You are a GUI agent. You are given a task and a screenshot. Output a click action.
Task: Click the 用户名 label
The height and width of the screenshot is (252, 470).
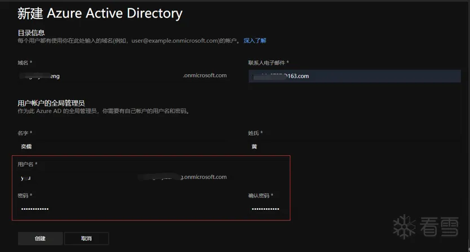pyautogui.click(x=27, y=164)
